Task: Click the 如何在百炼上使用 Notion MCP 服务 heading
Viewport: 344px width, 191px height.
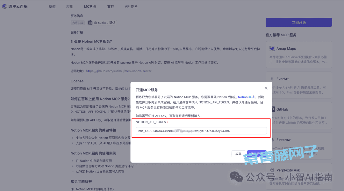Action: (x=100, y=99)
